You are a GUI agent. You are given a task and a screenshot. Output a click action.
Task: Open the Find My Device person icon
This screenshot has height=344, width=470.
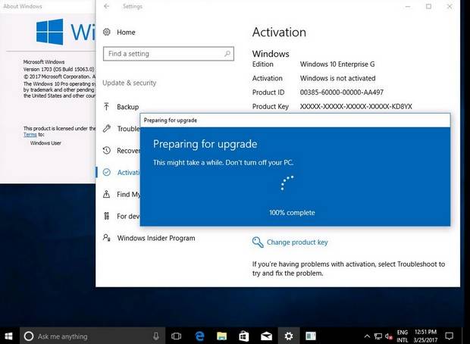tap(106, 194)
